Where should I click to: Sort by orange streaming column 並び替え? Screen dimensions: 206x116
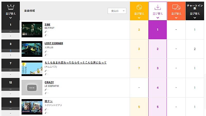(176, 13)
